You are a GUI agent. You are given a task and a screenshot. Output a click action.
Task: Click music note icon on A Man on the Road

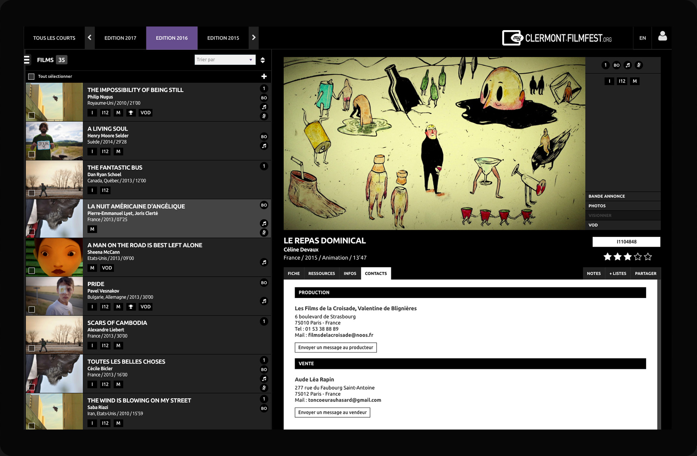tap(264, 262)
